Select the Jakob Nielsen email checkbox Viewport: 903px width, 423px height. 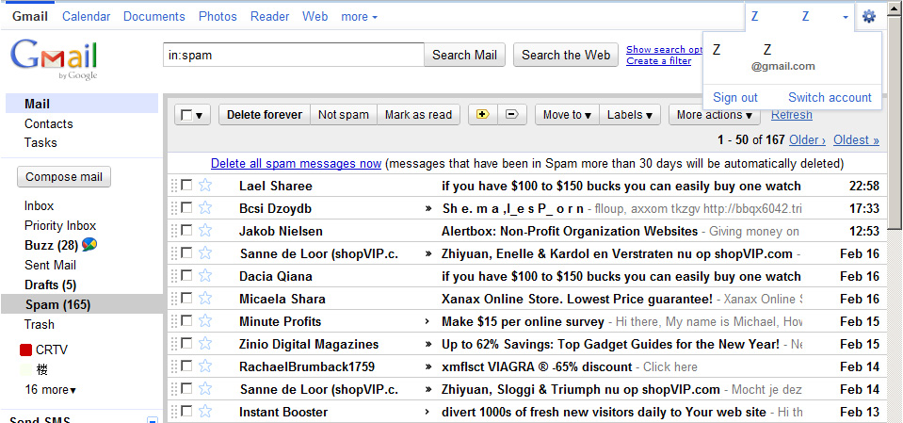pyautogui.click(x=186, y=230)
